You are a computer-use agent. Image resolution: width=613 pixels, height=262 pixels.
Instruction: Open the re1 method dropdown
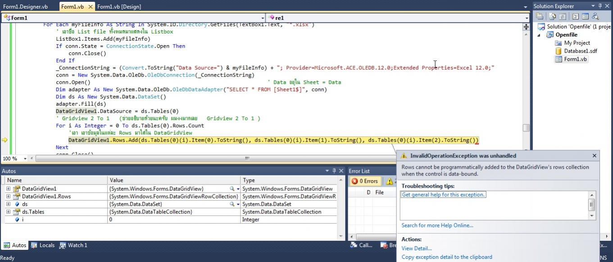click(x=527, y=18)
